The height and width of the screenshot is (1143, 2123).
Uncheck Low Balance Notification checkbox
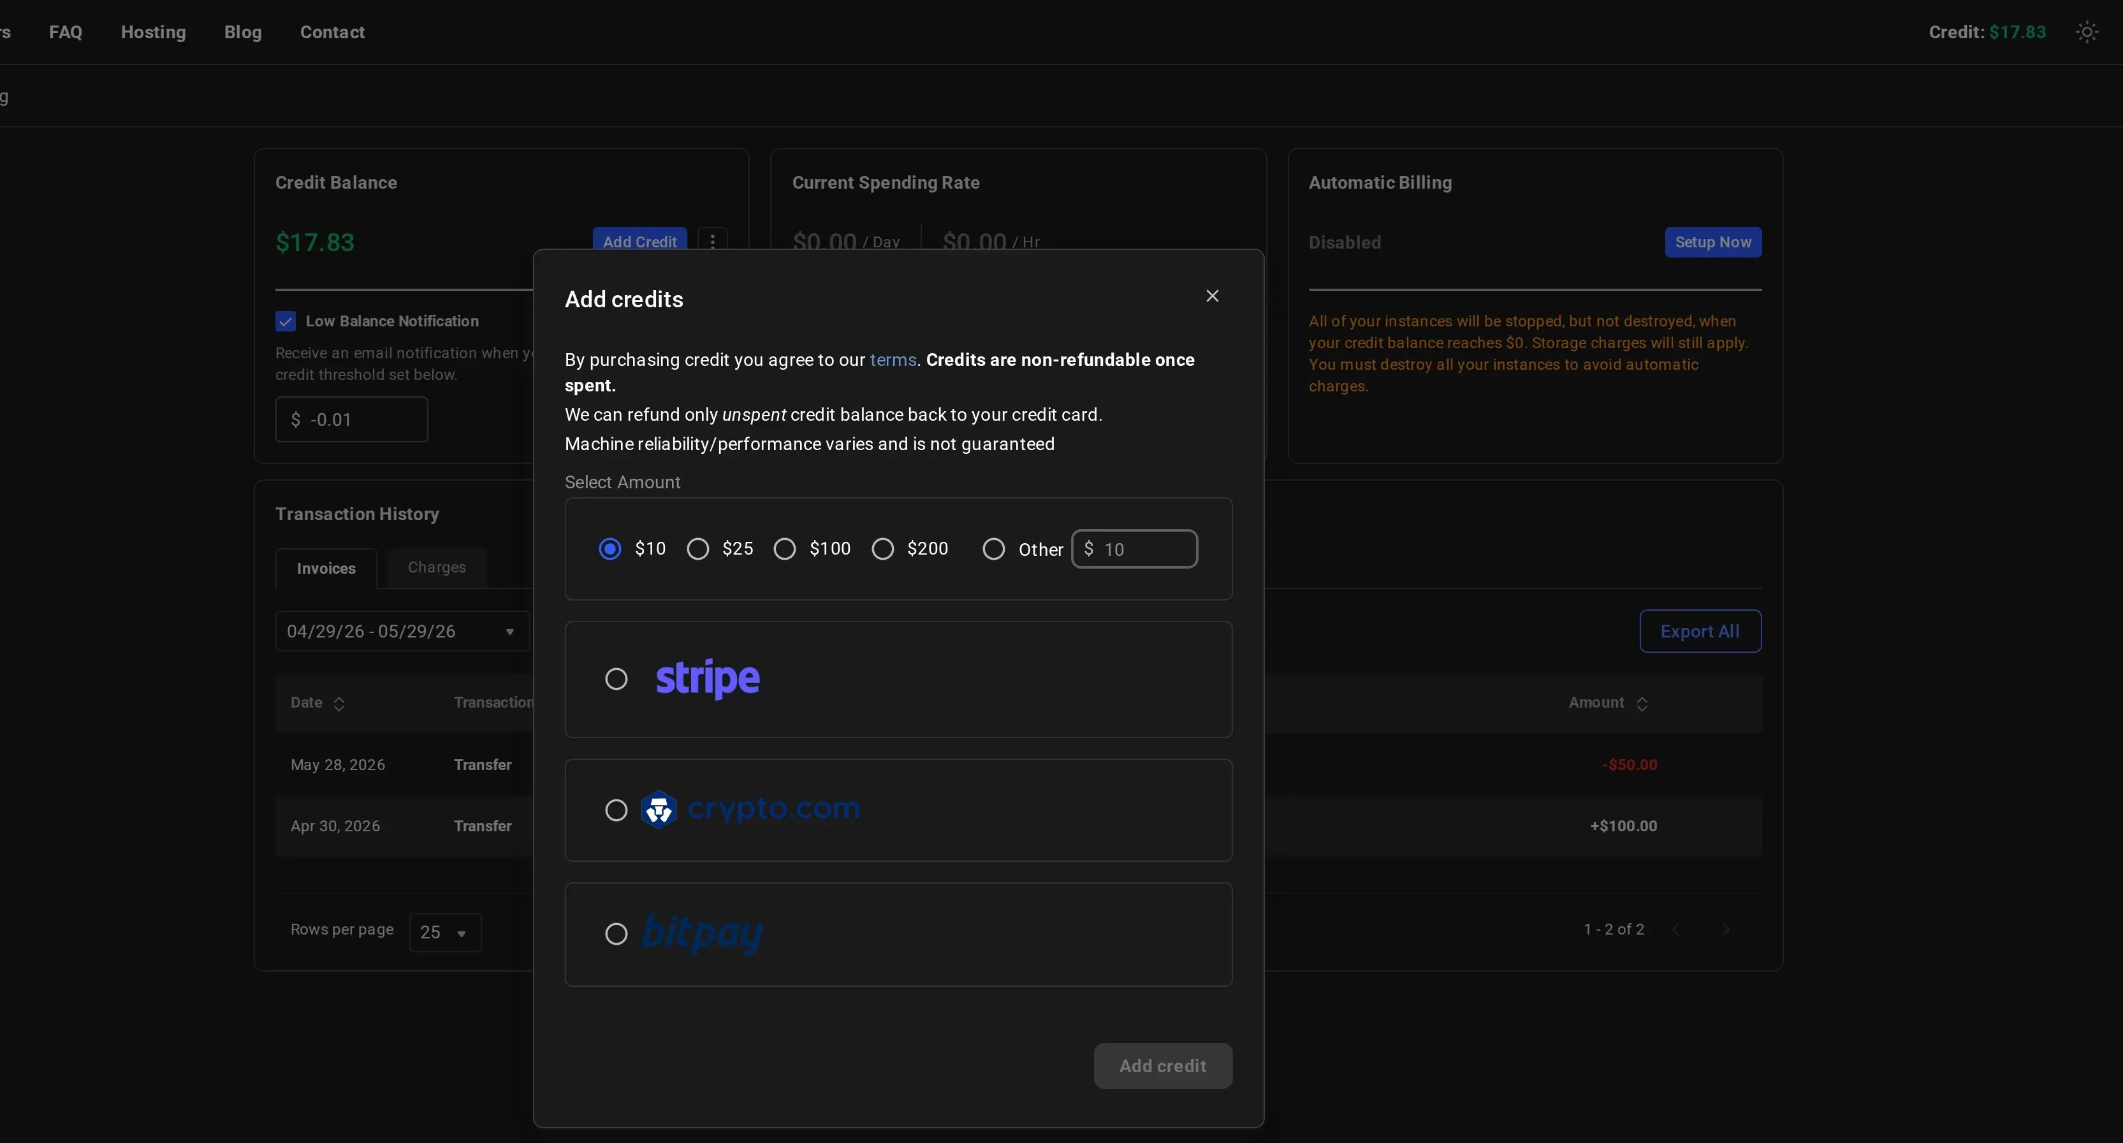pyautogui.click(x=285, y=321)
